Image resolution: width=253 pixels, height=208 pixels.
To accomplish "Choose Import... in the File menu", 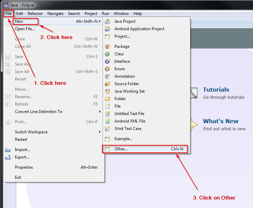I will (x=53, y=150).
